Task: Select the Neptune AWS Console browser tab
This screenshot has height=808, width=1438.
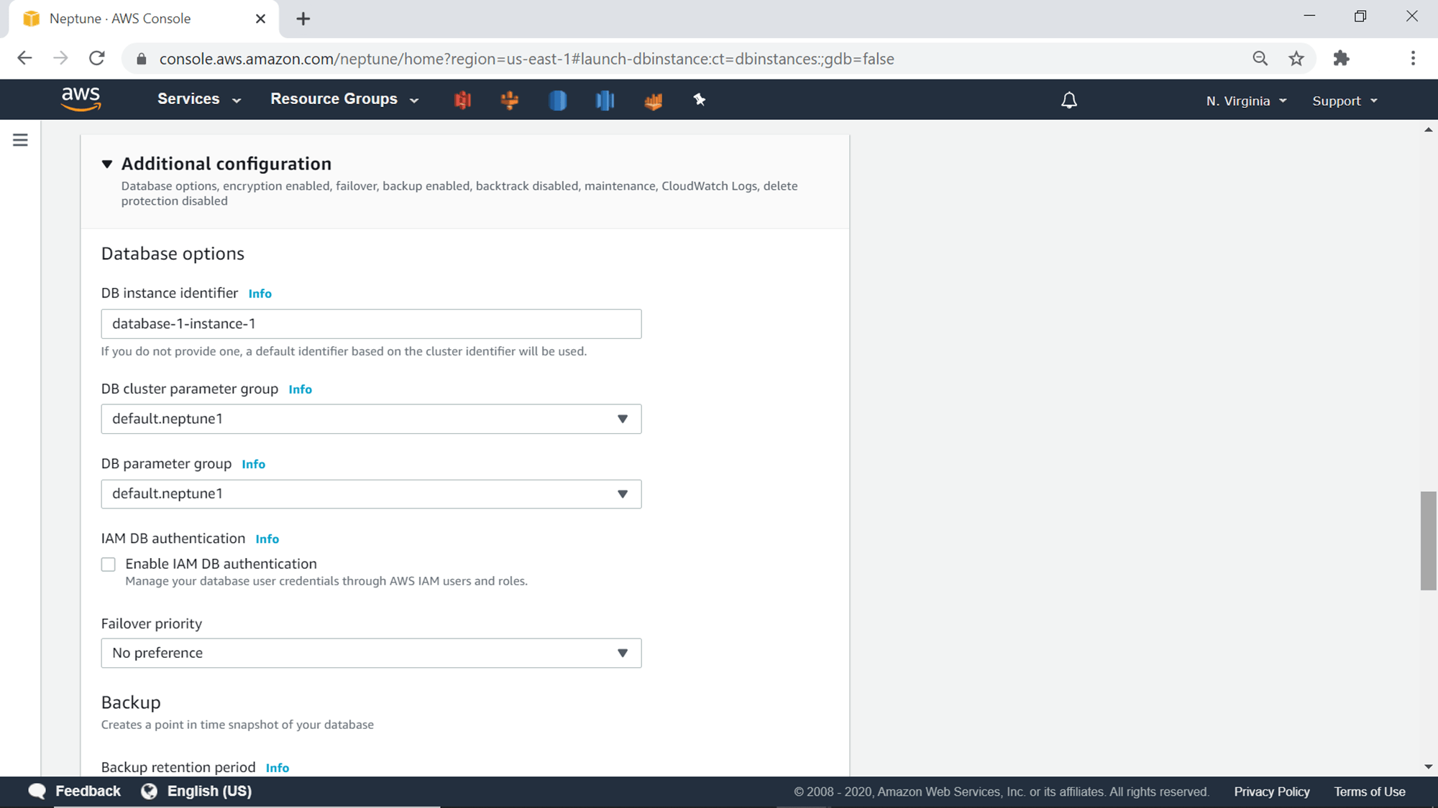Action: pos(119,19)
